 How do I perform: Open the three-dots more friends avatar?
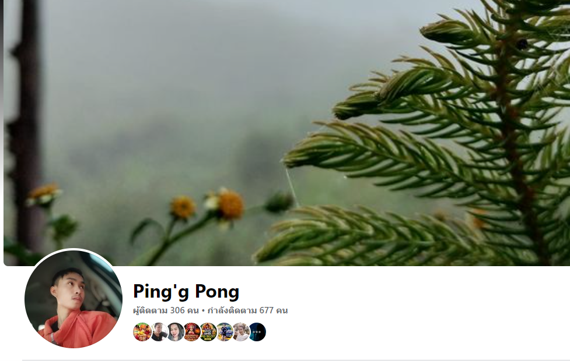coord(257,332)
